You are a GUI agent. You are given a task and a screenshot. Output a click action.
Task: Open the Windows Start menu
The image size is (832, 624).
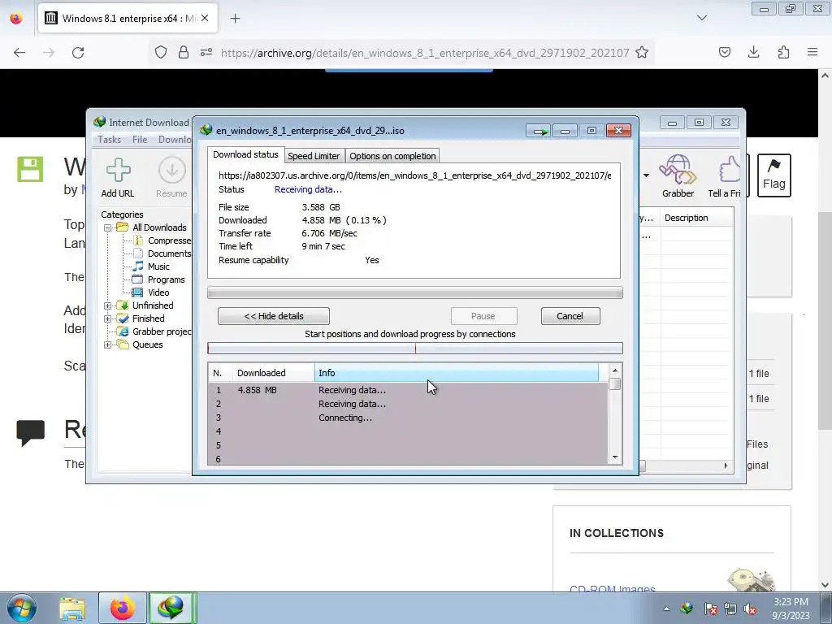[x=21, y=609]
